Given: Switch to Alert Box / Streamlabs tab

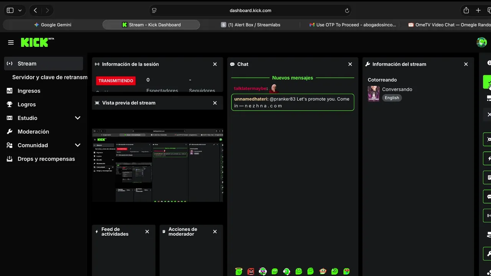Looking at the screenshot, I should [x=250, y=25].
